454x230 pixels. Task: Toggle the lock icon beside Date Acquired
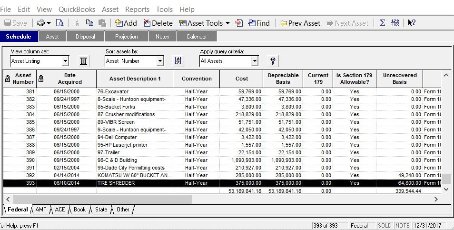(40, 79)
